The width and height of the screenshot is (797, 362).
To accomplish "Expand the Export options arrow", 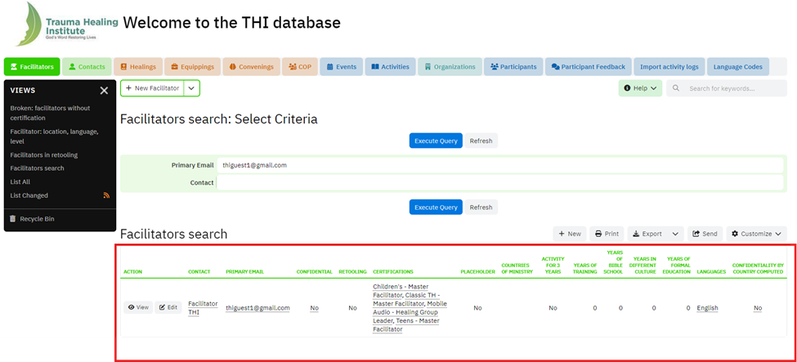I will pyautogui.click(x=675, y=234).
